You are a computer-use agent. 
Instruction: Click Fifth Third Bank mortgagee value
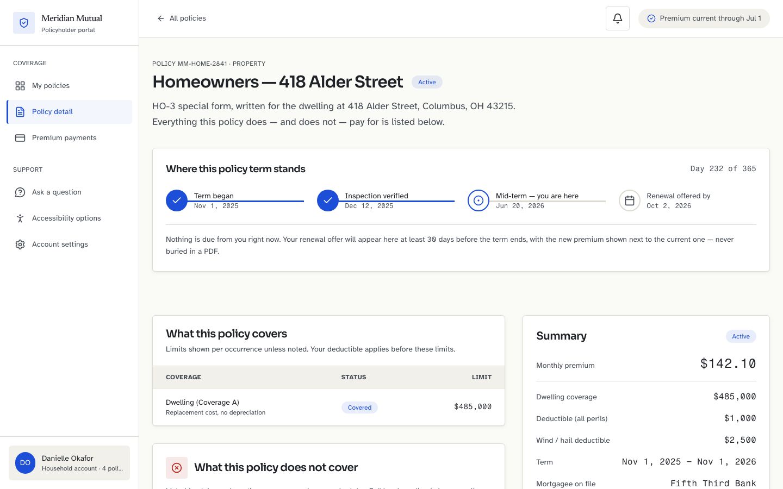(x=713, y=484)
